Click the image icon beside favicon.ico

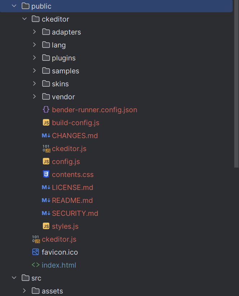(x=35, y=252)
